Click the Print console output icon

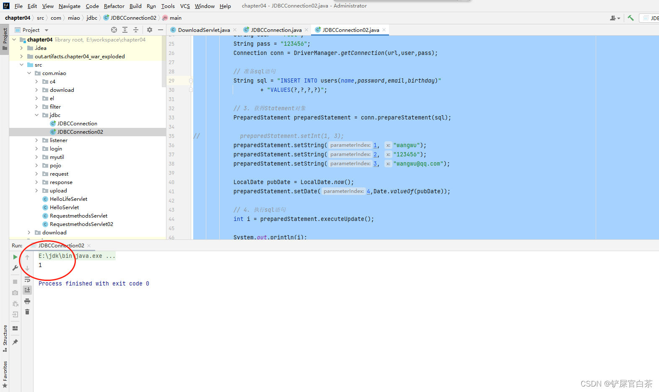tap(27, 301)
